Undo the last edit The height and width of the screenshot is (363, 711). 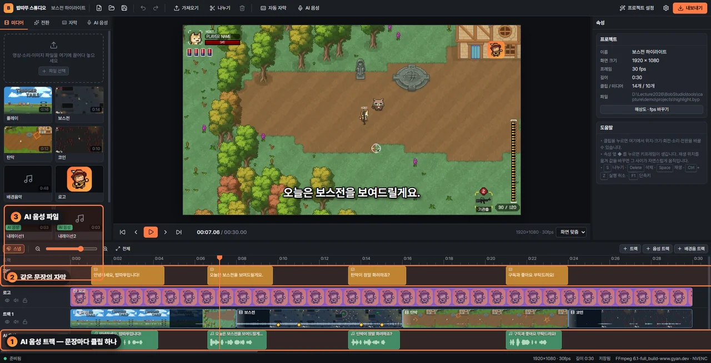143,8
